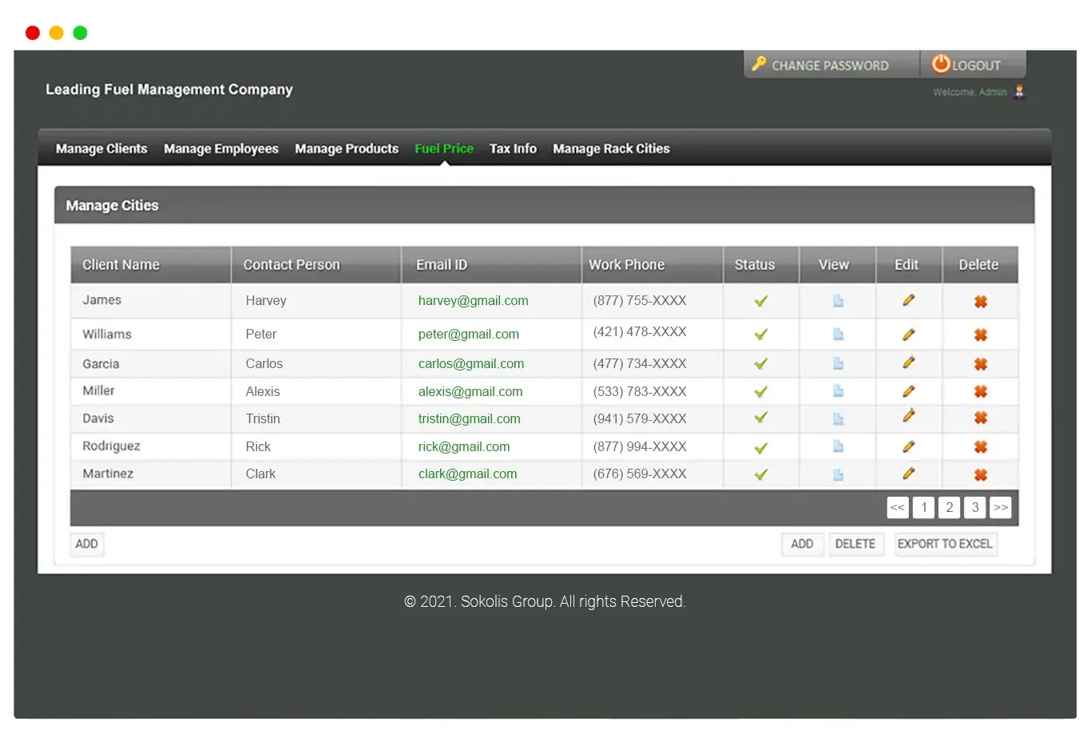The width and height of the screenshot is (1091, 733).
Task: Click the Export to Excel button
Action: coord(946,544)
